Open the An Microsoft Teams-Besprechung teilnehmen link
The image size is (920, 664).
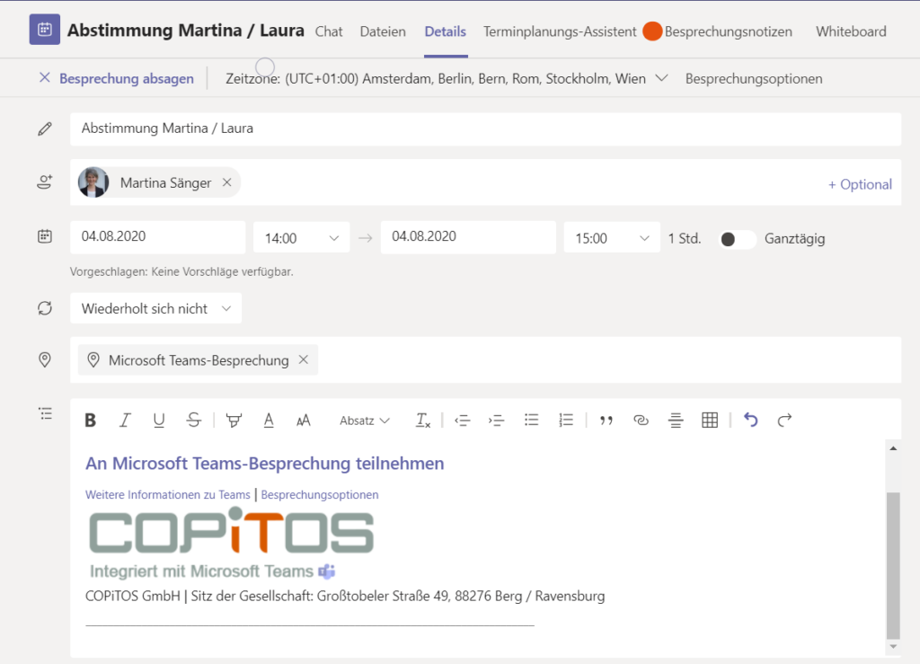tap(265, 464)
